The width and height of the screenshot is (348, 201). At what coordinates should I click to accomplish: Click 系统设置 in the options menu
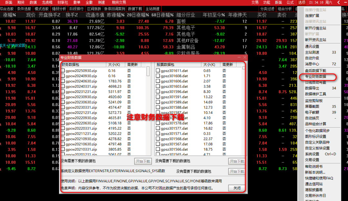click(312, 154)
